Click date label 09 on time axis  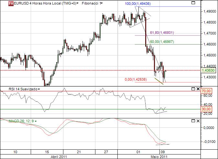pyautogui.click(x=163, y=152)
